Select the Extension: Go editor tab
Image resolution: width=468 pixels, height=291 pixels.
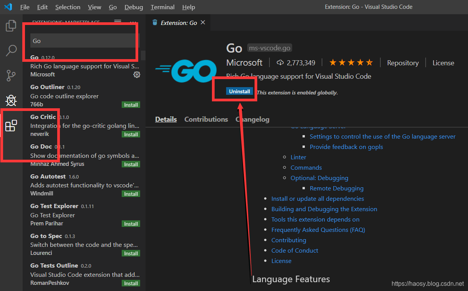179,23
